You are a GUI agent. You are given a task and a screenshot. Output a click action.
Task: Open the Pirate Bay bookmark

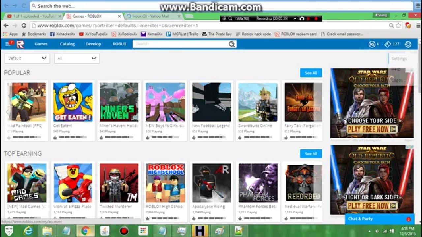pyautogui.click(x=217, y=34)
